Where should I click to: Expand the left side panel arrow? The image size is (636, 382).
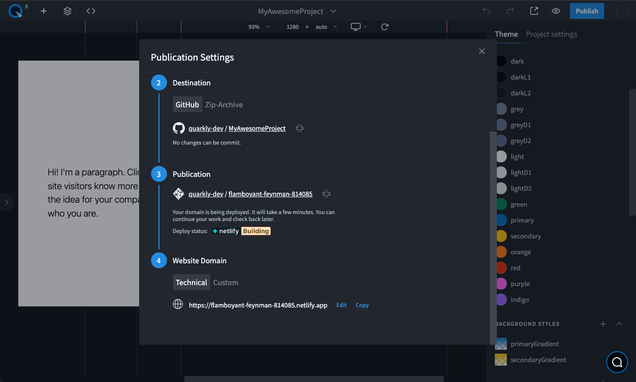pos(6,202)
